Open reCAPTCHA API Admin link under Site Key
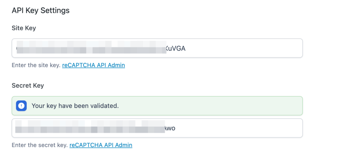The image size is (347, 155). click(x=94, y=65)
